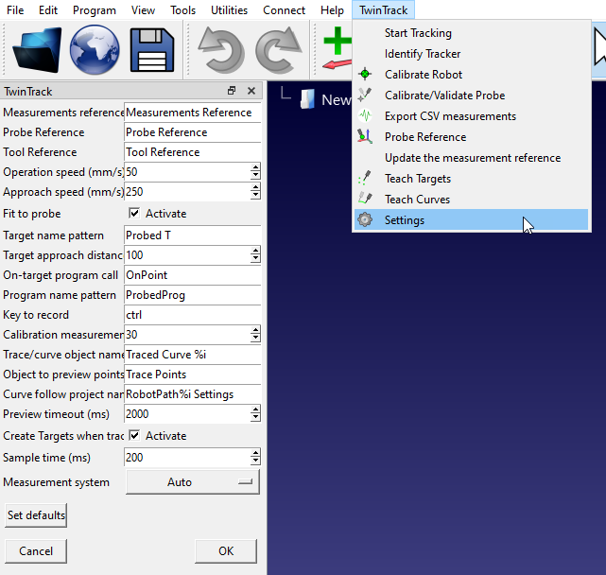Image resolution: width=606 pixels, height=575 pixels.
Task: Toggle Create Targets when tracing Activate checkbox
Action: [x=134, y=436]
